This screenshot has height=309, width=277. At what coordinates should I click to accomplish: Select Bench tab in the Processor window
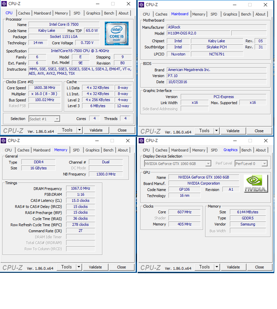109,13
